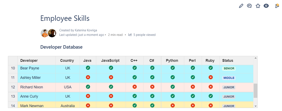The width and height of the screenshot is (282, 111).
Task: Star this page as favorite
Action: click(x=258, y=6)
